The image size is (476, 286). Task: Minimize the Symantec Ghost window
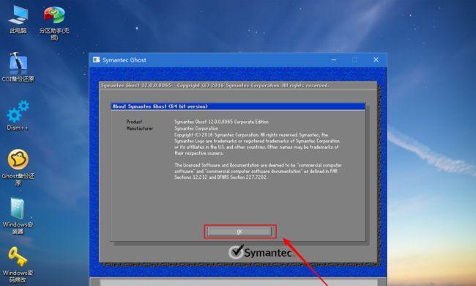click(x=334, y=60)
